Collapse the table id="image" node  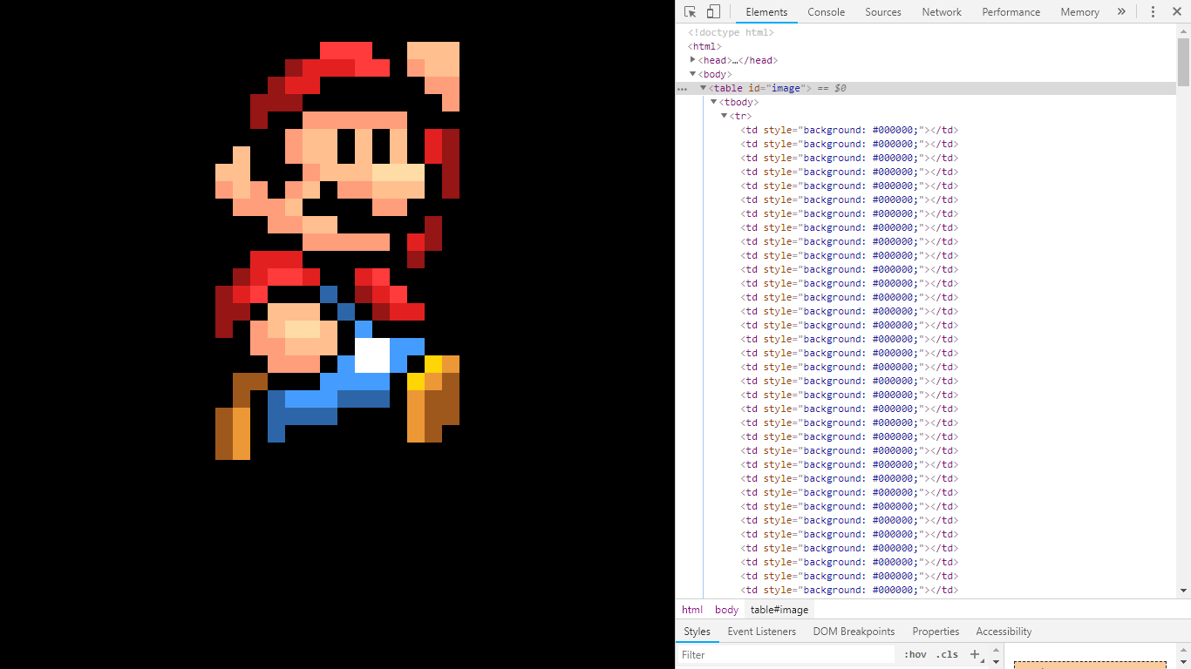coord(704,88)
